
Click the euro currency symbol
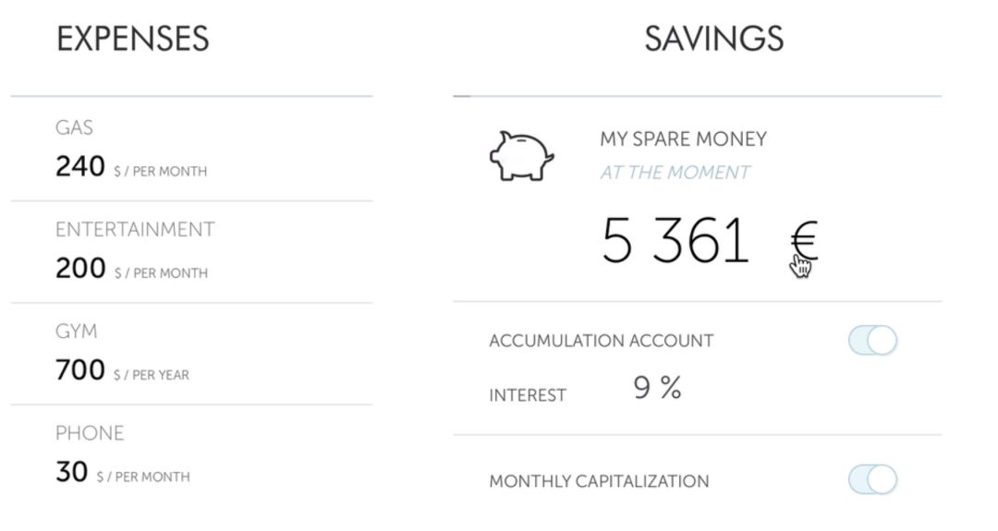pos(804,240)
